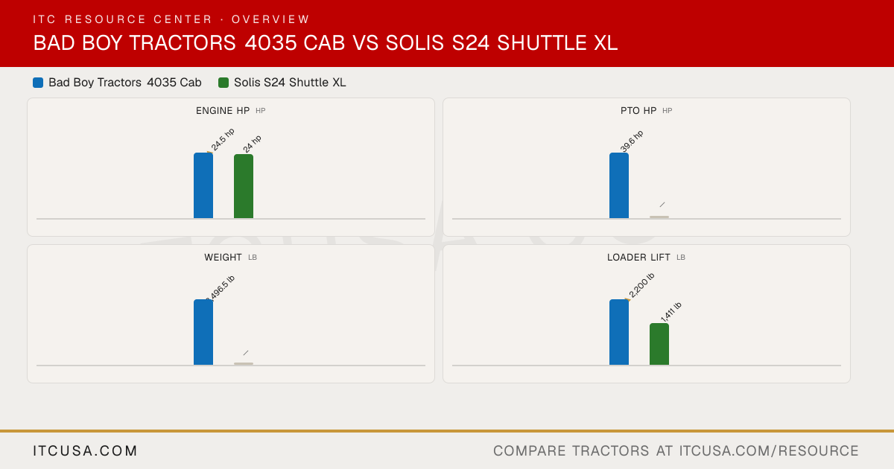Viewport: 894px width, 469px height.
Task: Click the green 24 hp Engine bar
Action: (244, 186)
